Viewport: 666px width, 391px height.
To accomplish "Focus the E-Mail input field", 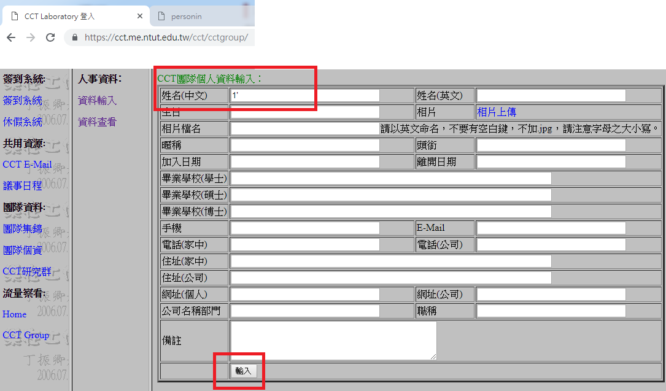I will coord(551,228).
